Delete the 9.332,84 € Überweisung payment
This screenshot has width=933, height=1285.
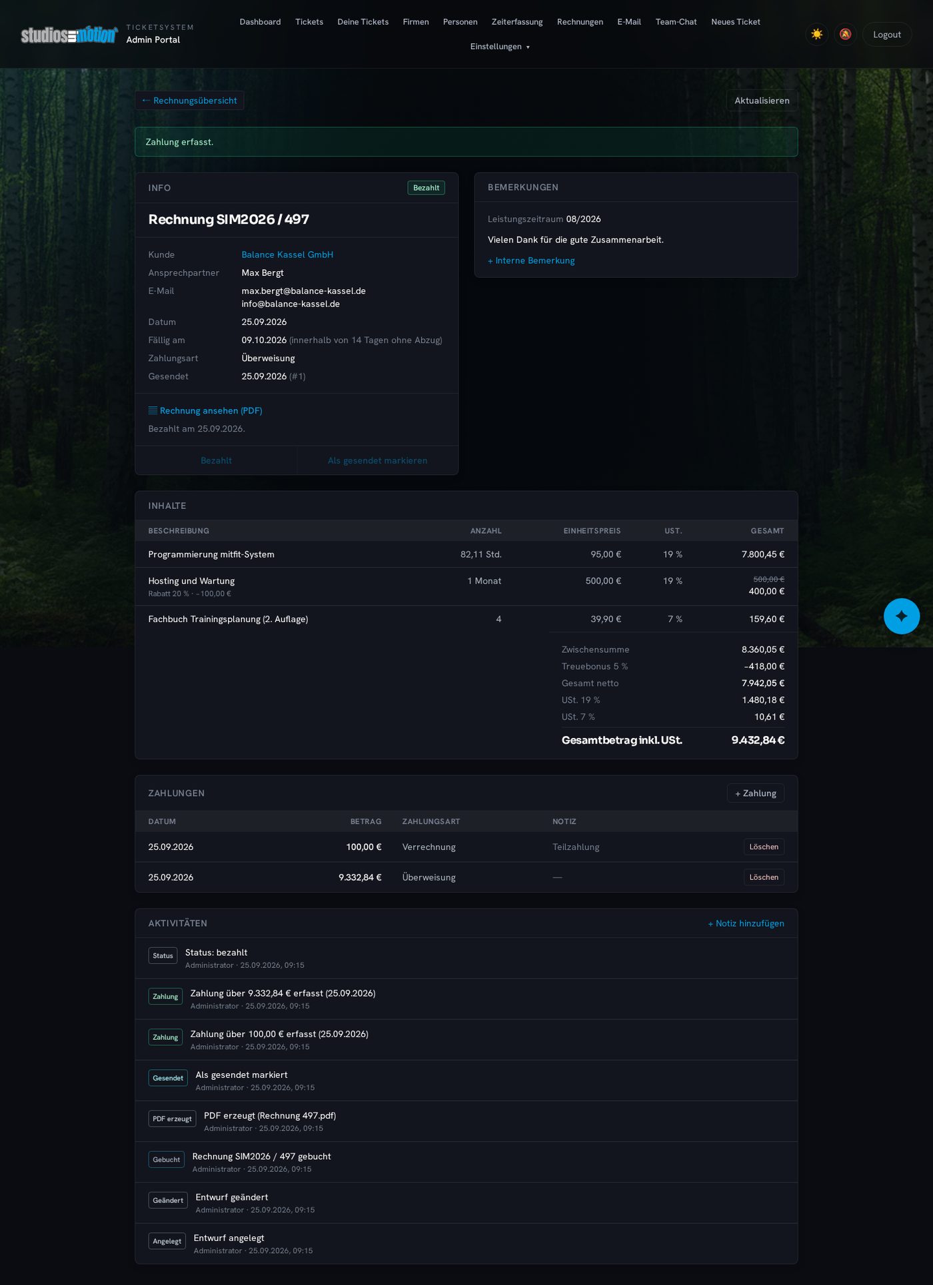pyautogui.click(x=764, y=877)
